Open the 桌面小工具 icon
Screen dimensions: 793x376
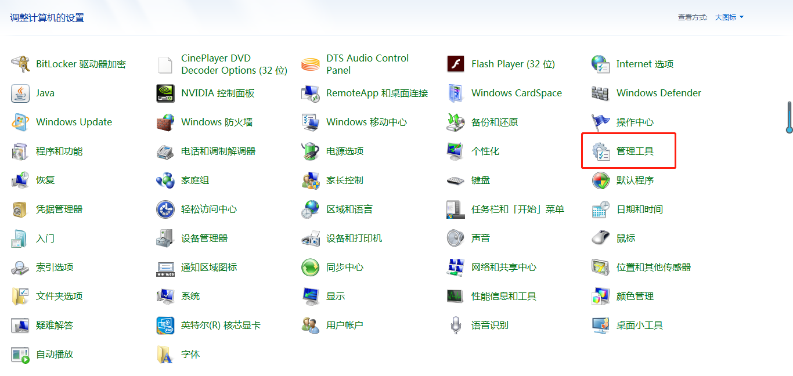[601, 325]
